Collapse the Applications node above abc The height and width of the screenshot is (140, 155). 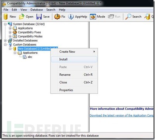coord(15,53)
